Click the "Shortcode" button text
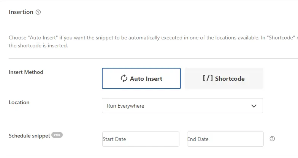Image resolution: width=298 pixels, height=158 pixels. click(230, 79)
